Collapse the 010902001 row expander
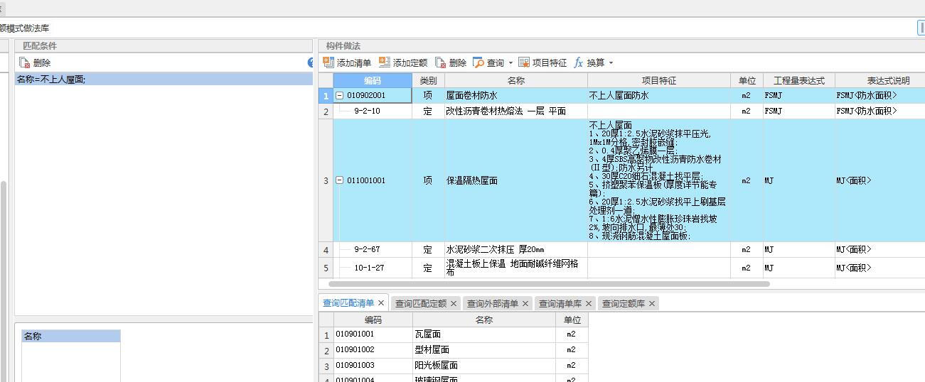Viewport: 925px width, 382px height. point(340,95)
